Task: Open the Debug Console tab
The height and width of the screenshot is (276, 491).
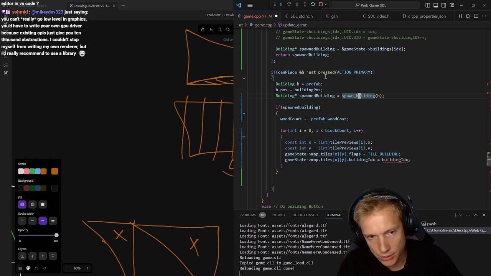Action: point(306,215)
